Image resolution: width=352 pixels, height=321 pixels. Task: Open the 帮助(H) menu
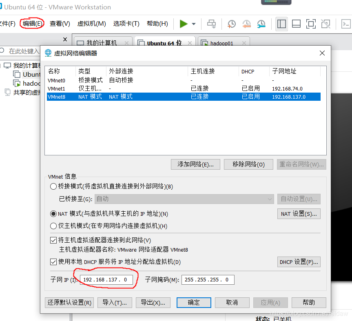pyautogui.click(x=157, y=24)
